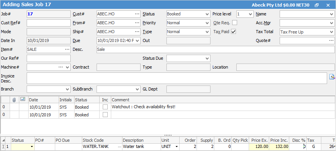Click Supply quantity cell for Water tank
The width and height of the screenshot is (336, 151).
(x=205, y=147)
